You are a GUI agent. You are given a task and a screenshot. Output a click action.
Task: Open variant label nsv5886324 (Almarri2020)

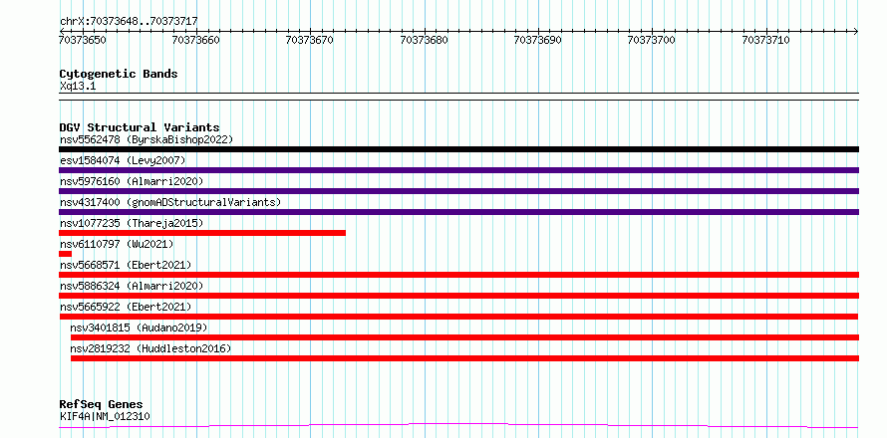point(132,286)
